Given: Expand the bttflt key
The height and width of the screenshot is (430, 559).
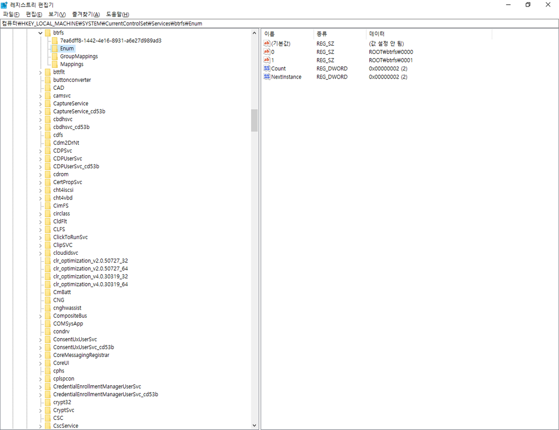Looking at the screenshot, I should tap(40, 72).
